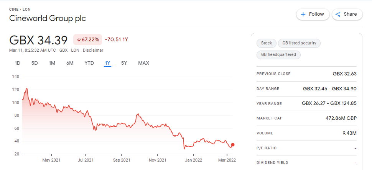Image resolution: width=372 pixels, height=170 pixels.
Task: Click the PREVIOUS CLOSE label
Action: 273,74
